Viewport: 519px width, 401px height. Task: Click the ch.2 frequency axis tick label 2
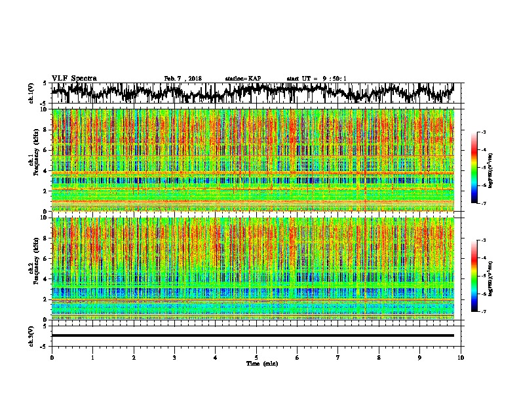click(x=46, y=299)
